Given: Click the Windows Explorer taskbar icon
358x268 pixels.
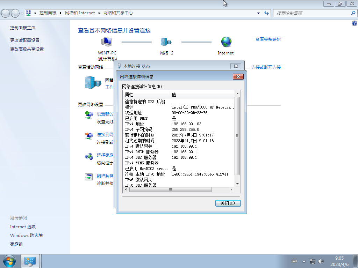Looking at the screenshot, I should [x=30, y=261].
